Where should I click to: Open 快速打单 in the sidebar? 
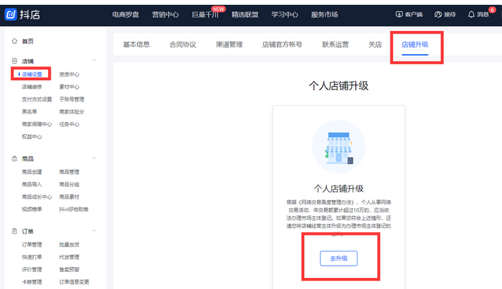point(32,257)
